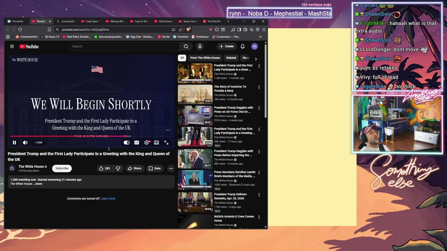Open Learn more link about comments

point(108,199)
